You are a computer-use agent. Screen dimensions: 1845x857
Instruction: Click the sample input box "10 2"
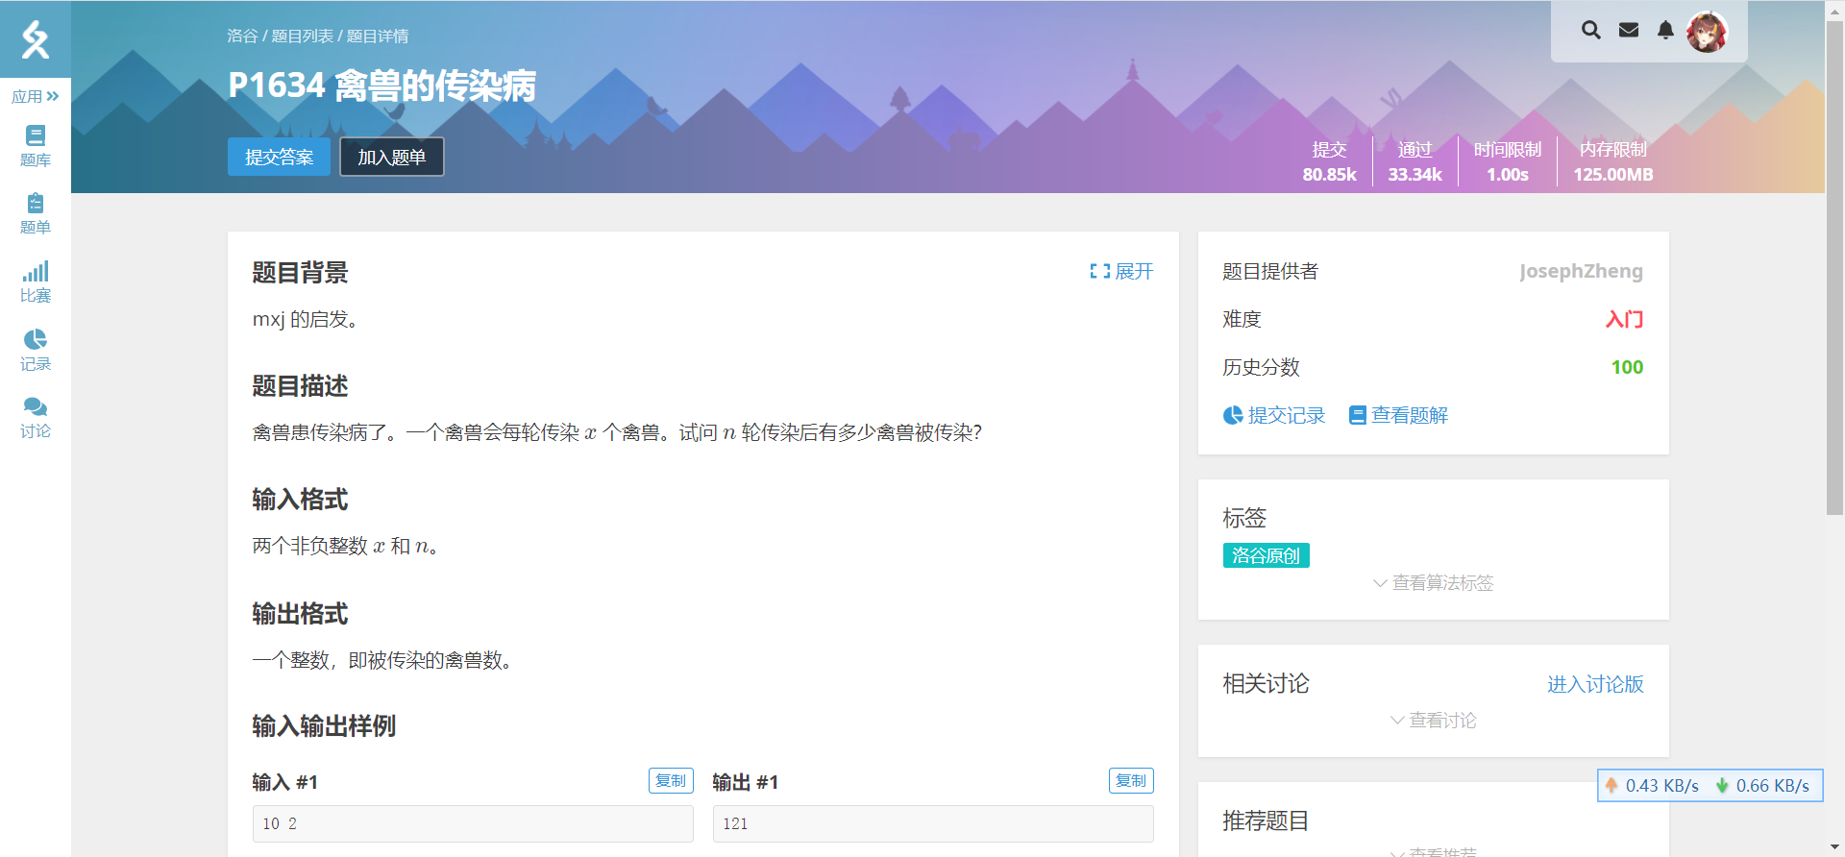[473, 823]
